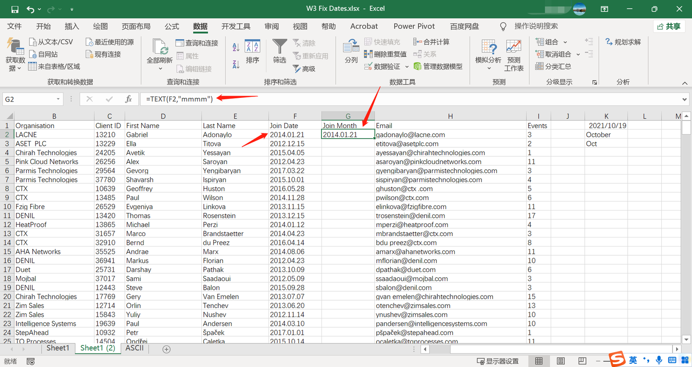Open the Customize Quick Access Toolbar dropdown
Image resolution: width=692 pixels, height=367 pixels.
72,9
